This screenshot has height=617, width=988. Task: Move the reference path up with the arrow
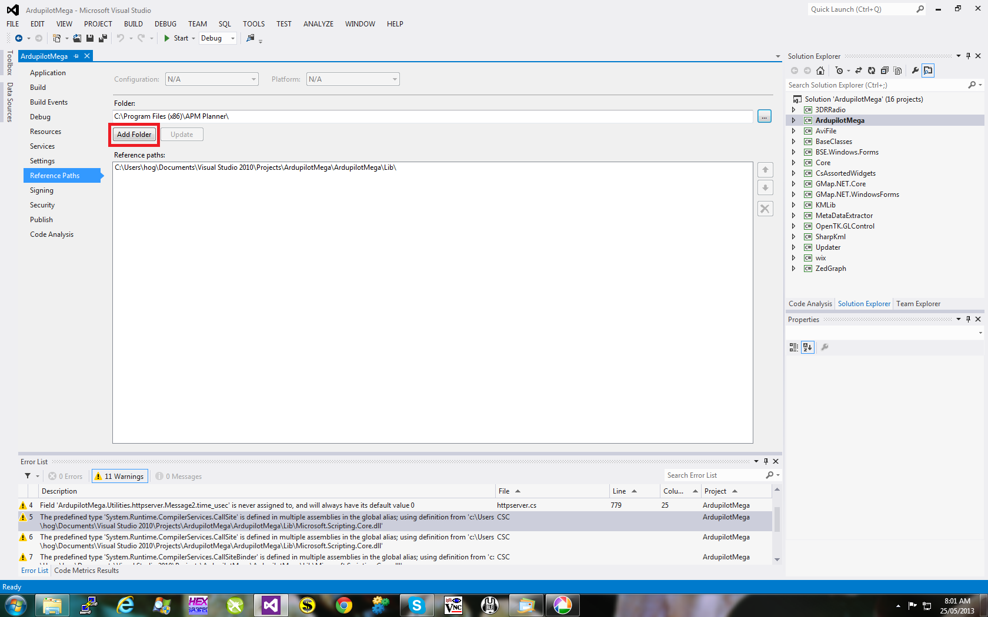tap(765, 170)
